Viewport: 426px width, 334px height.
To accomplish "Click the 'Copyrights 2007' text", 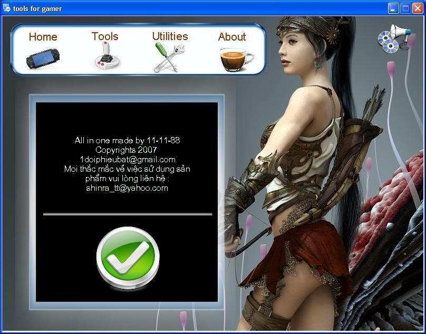I will pyautogui.click(x=126, y=150).
